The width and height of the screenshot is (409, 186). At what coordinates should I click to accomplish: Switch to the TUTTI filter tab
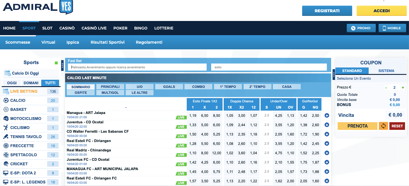pyautogui.click(x=50, y=83)
